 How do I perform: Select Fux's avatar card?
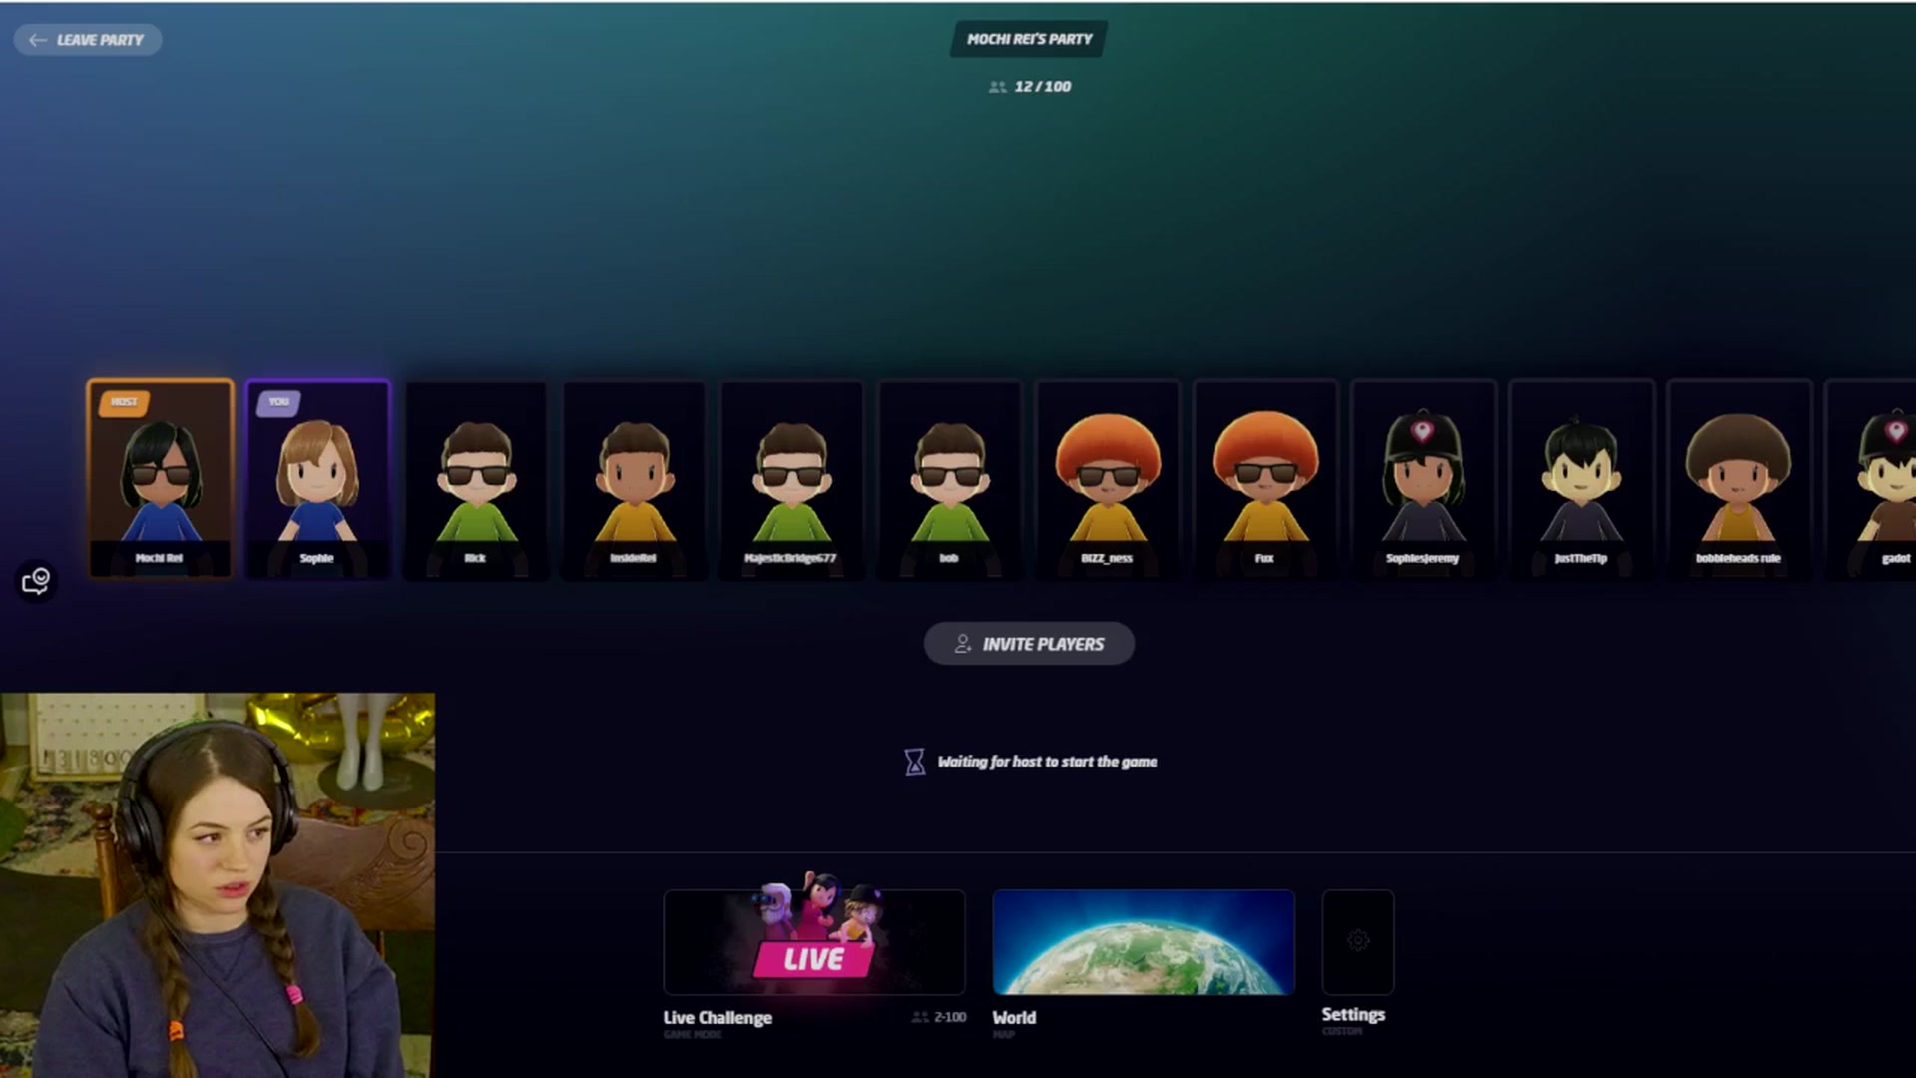point(1264,479)
